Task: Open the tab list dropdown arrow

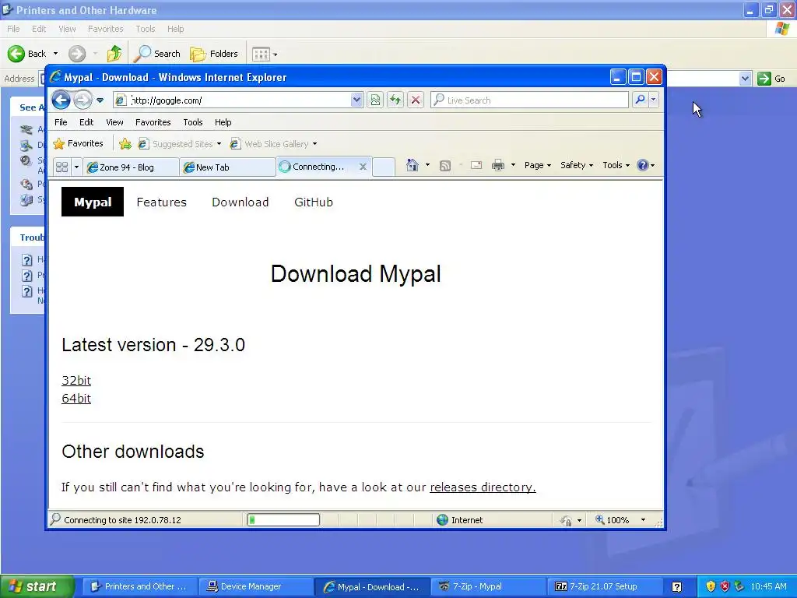Action: coord(76,167)
